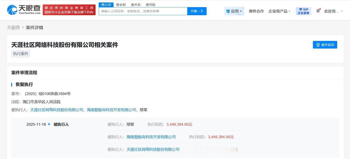Click court name 海口市龙华区人民法院
Viewport: 350px width, 159px height.
tap(42, 102)
